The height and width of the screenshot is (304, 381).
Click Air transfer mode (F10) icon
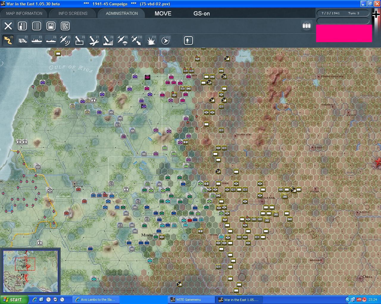[x=137, y=40]
